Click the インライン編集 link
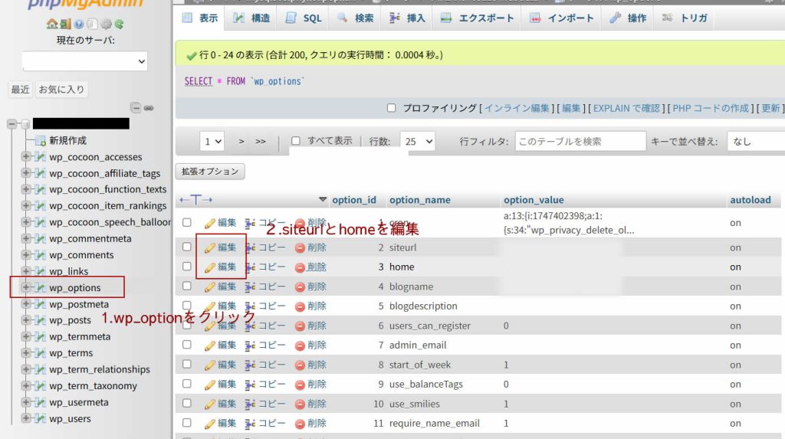785x439 pixels. pyautogui.click(x=517, y=108)
